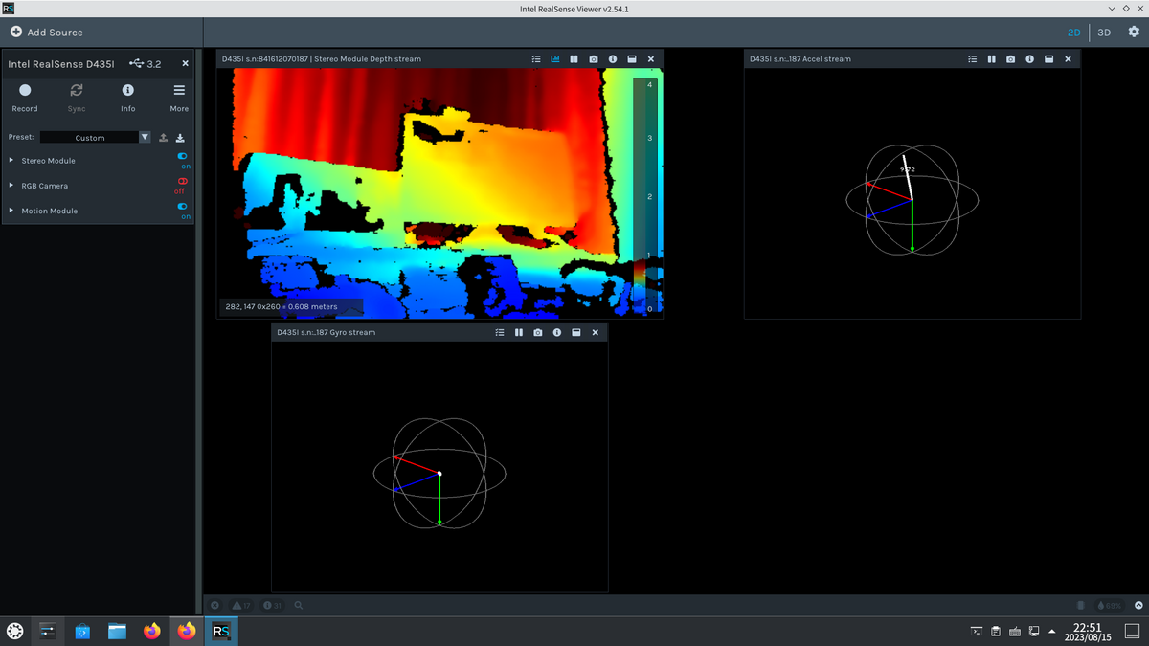Screen dimensions: 1149x646
Task: Click the download preset icon beside Preset
Action: (x=180, y=138)
